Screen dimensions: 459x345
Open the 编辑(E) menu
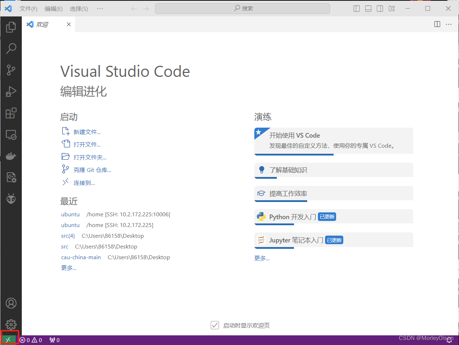pos(54,9)
